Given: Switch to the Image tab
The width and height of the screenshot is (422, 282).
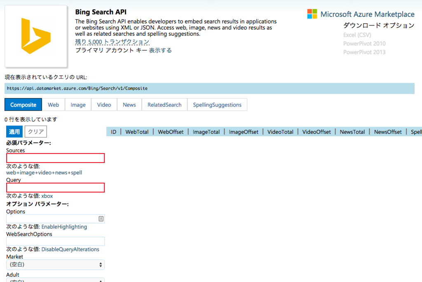Looking at the screenshot, I should pyautogui.click(x=78, y=105).
